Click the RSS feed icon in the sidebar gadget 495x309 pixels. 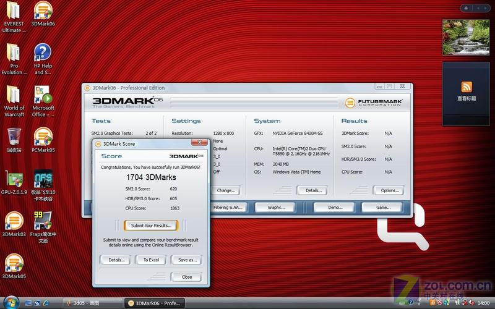467,87
